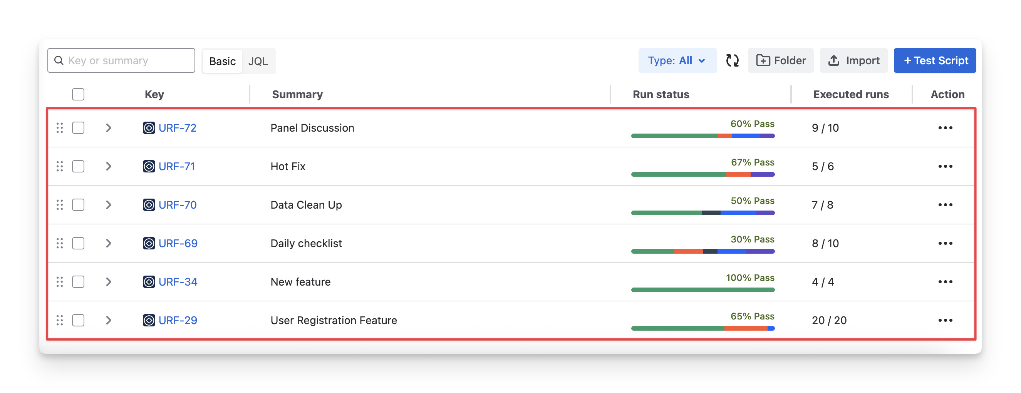Toggle the select-all checkbox in the header
The image size is (1021, 393).
click(x=78, y=94)
